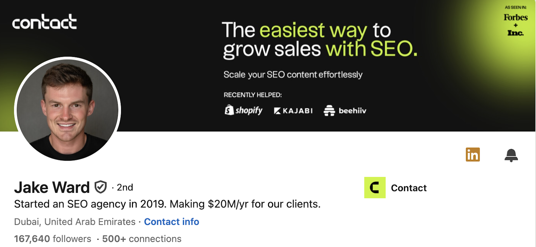Select the Shopify logo in the banner
The width and height of the screenshot is (536, 247).
click(243, 110)
